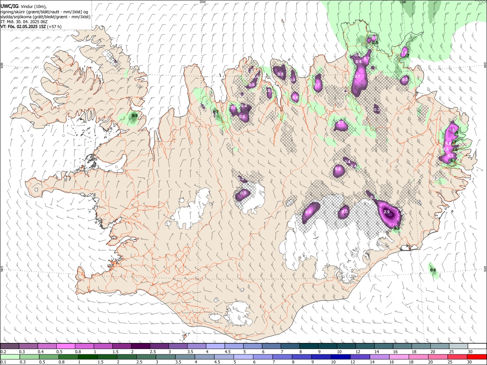
Task: Click the "slydda/snjókoma (grátt/bleikt/grænt" legend line
Action: click(45, 17)
